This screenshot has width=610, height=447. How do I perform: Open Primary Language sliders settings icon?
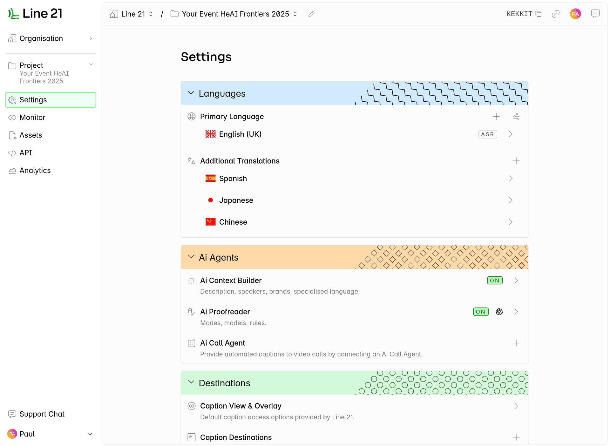516,117
